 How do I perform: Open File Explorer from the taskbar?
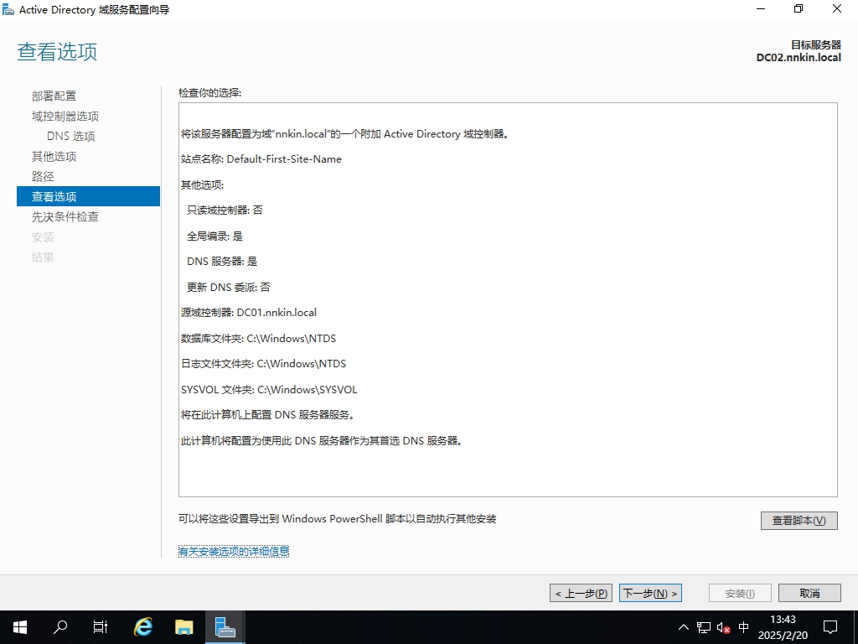pos(184,626)
